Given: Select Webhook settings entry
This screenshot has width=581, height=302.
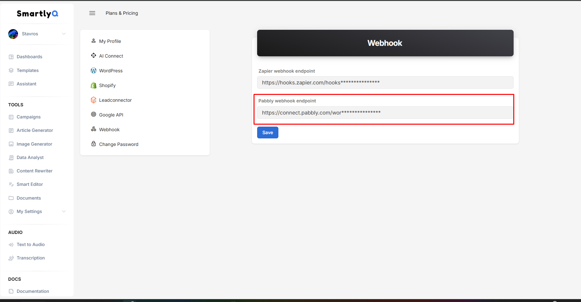Looking at the screenshot, I should 109,130.
